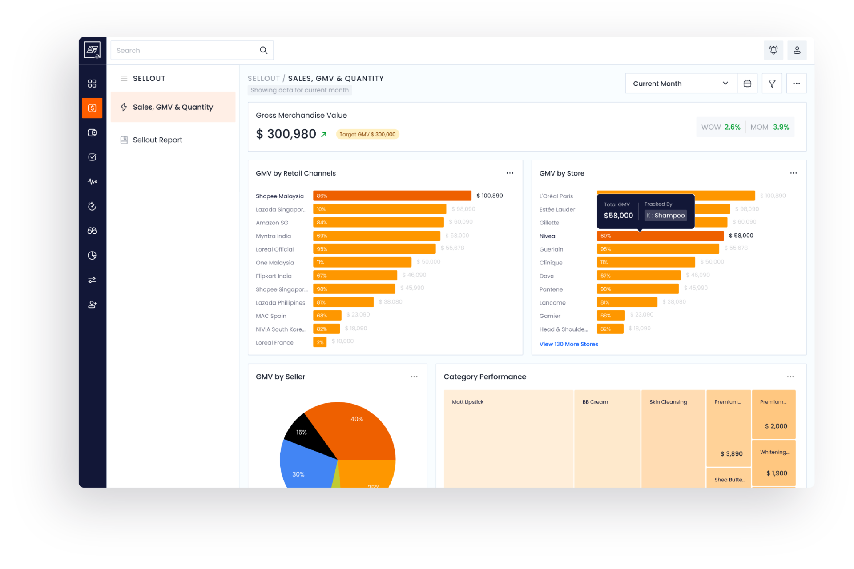Open the wallet/card icon in sidebar
Screen dimensions: 854x569
92,132
